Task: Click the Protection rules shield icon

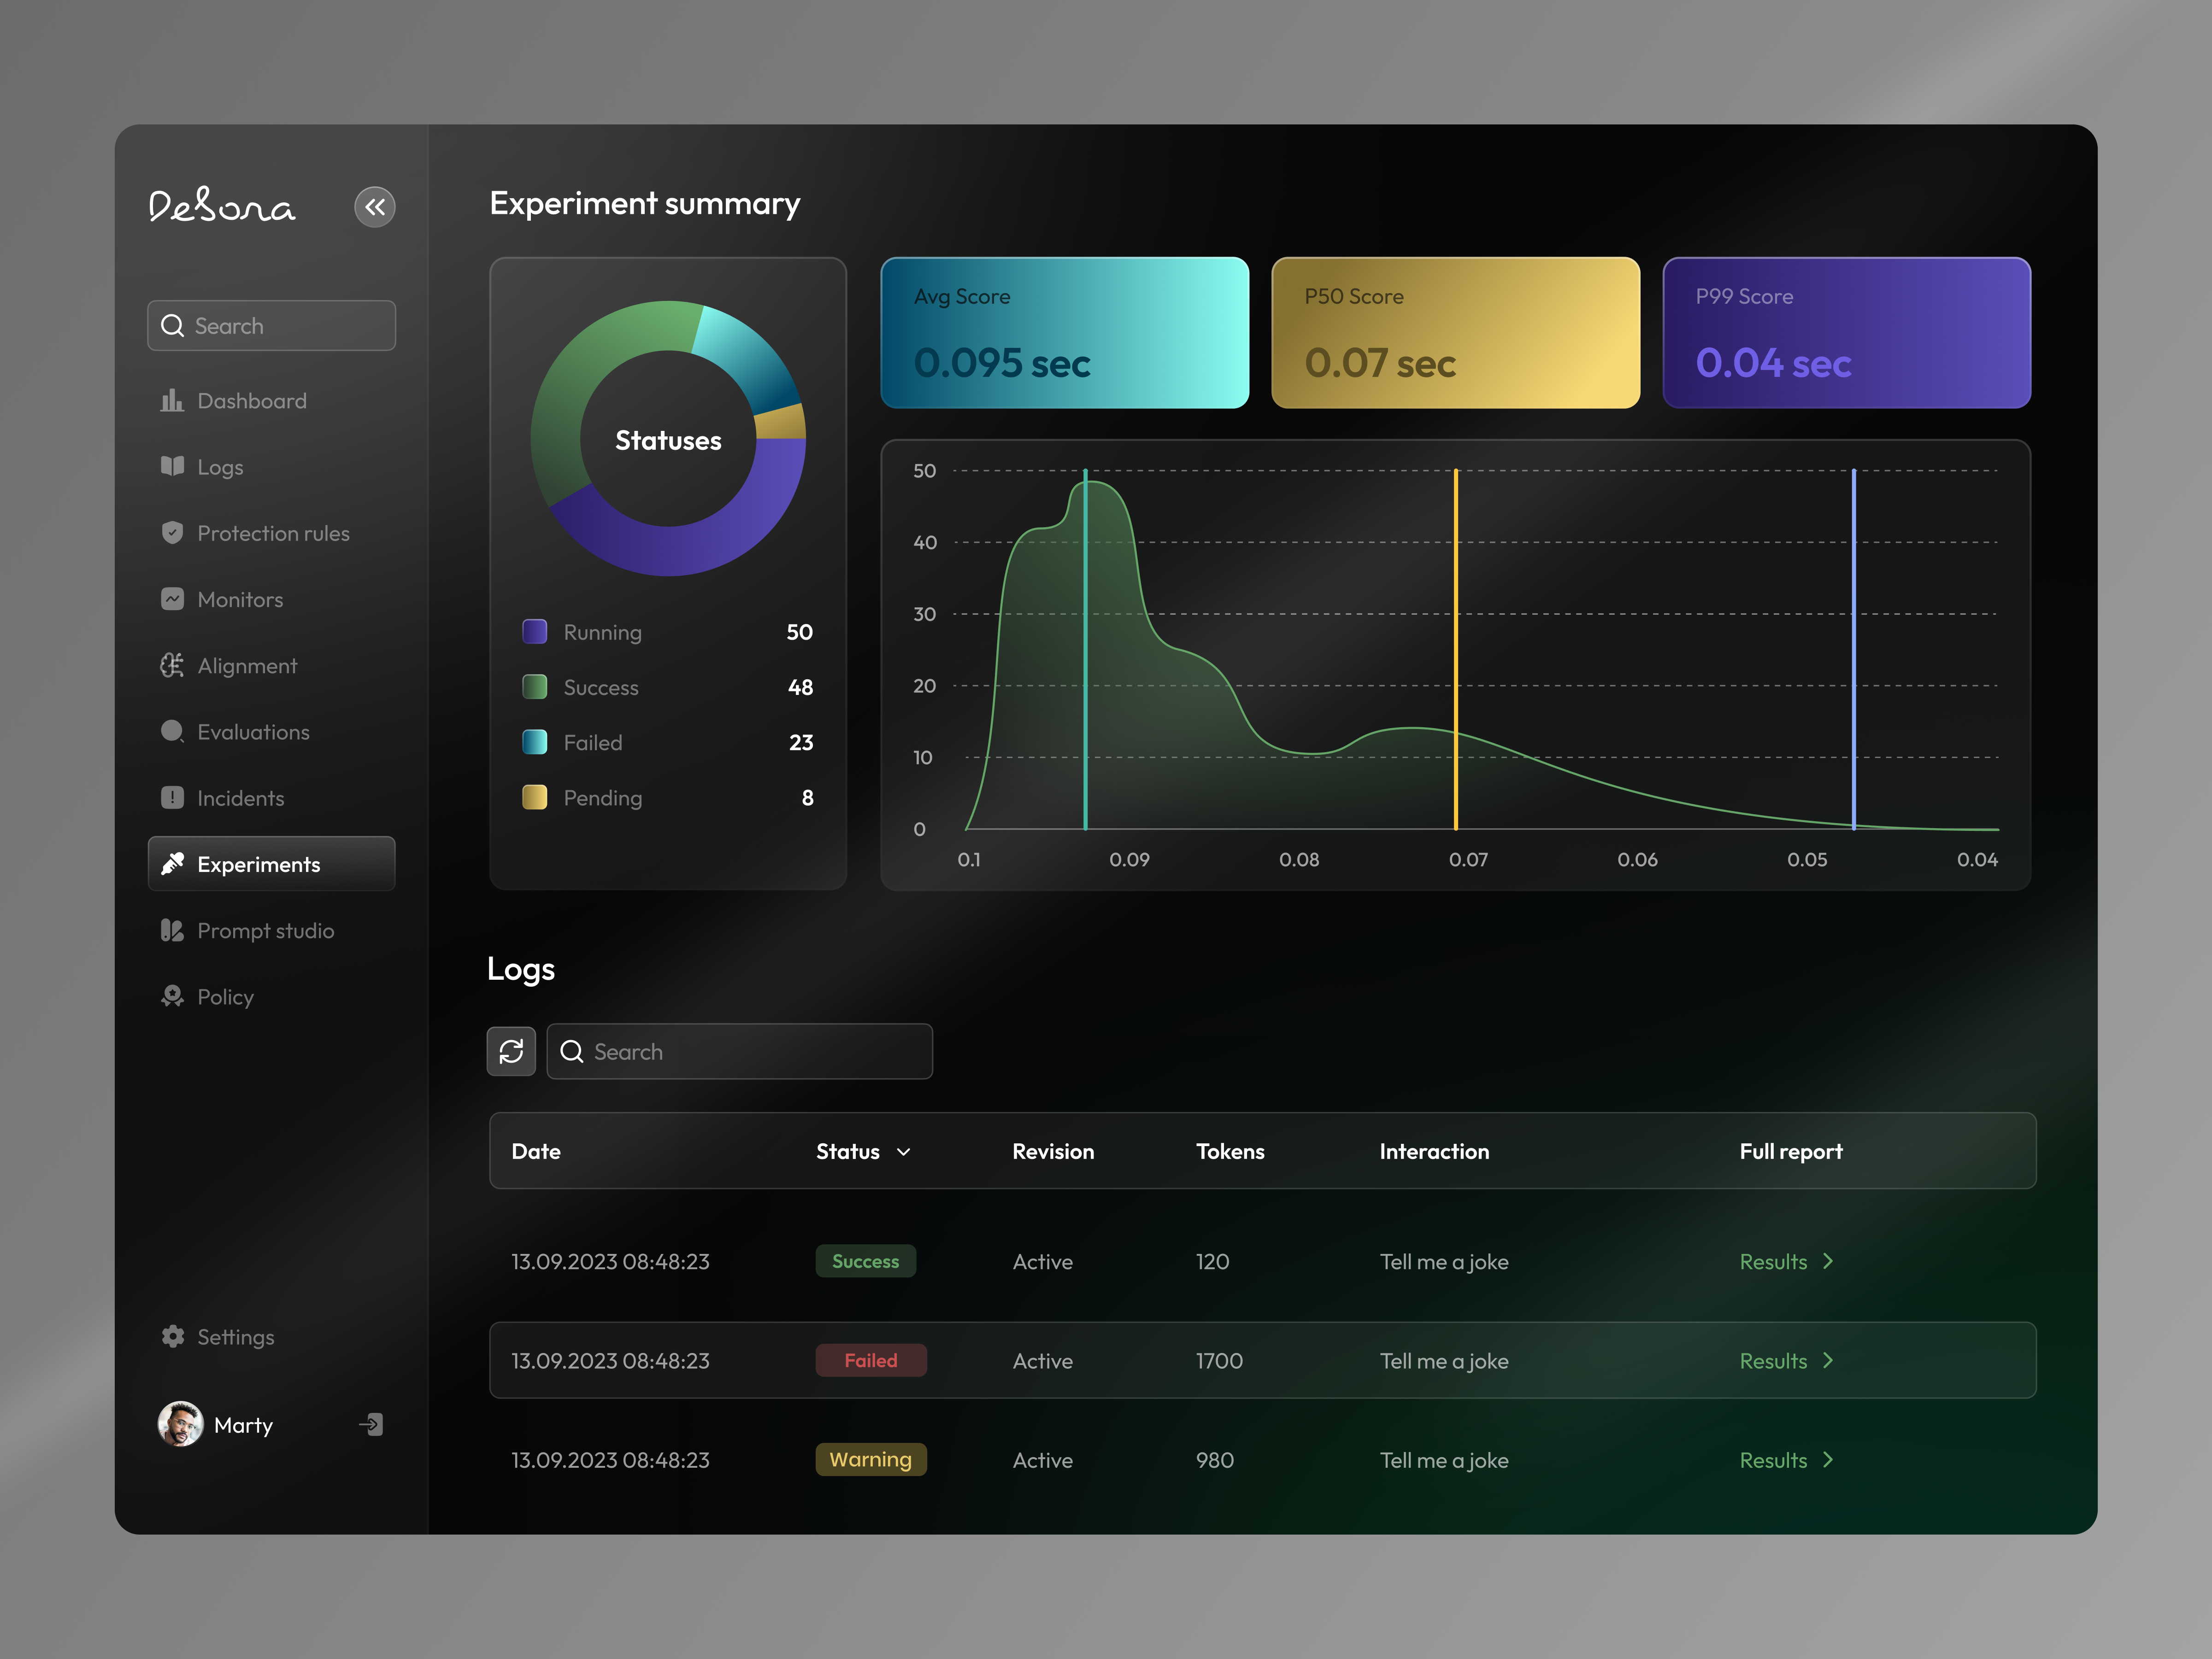Action: click(172, 533)
